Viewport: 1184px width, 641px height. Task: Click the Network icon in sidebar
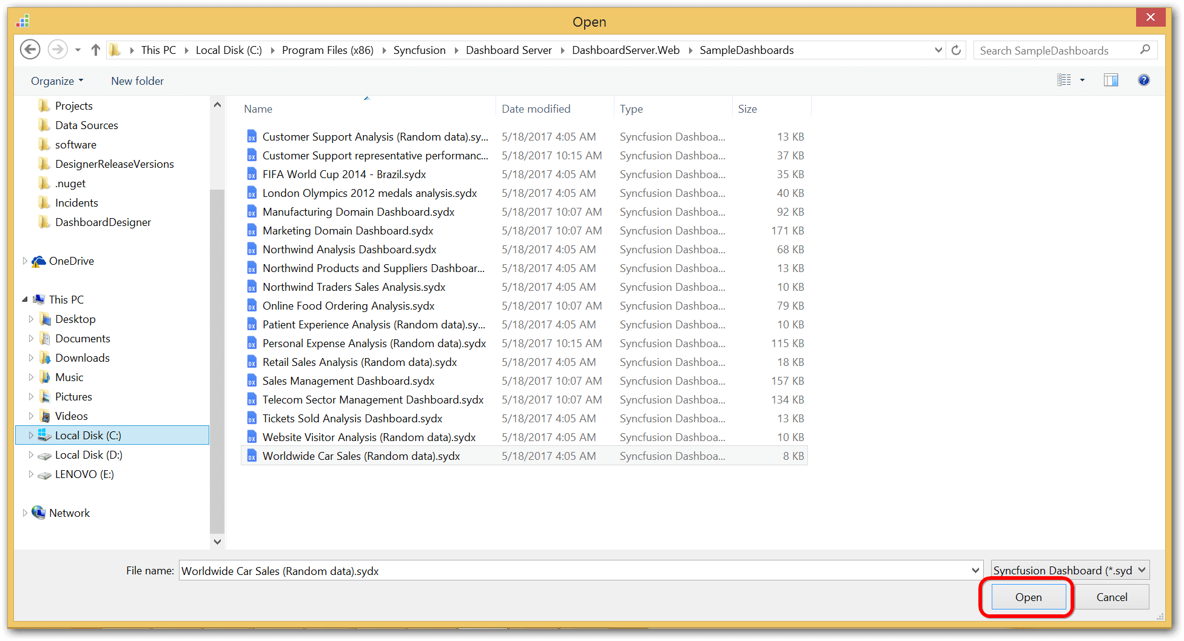(39, 513)
